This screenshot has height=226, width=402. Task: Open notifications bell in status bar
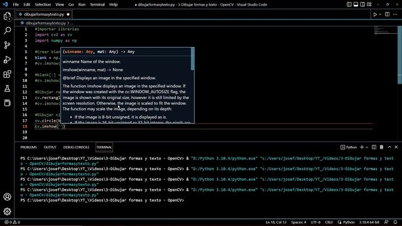395,222
